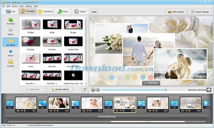Screen dimensions: 214x128
Task: Choose the 3D-motion effect thumbnail
Action: click(x=52, y=41)
